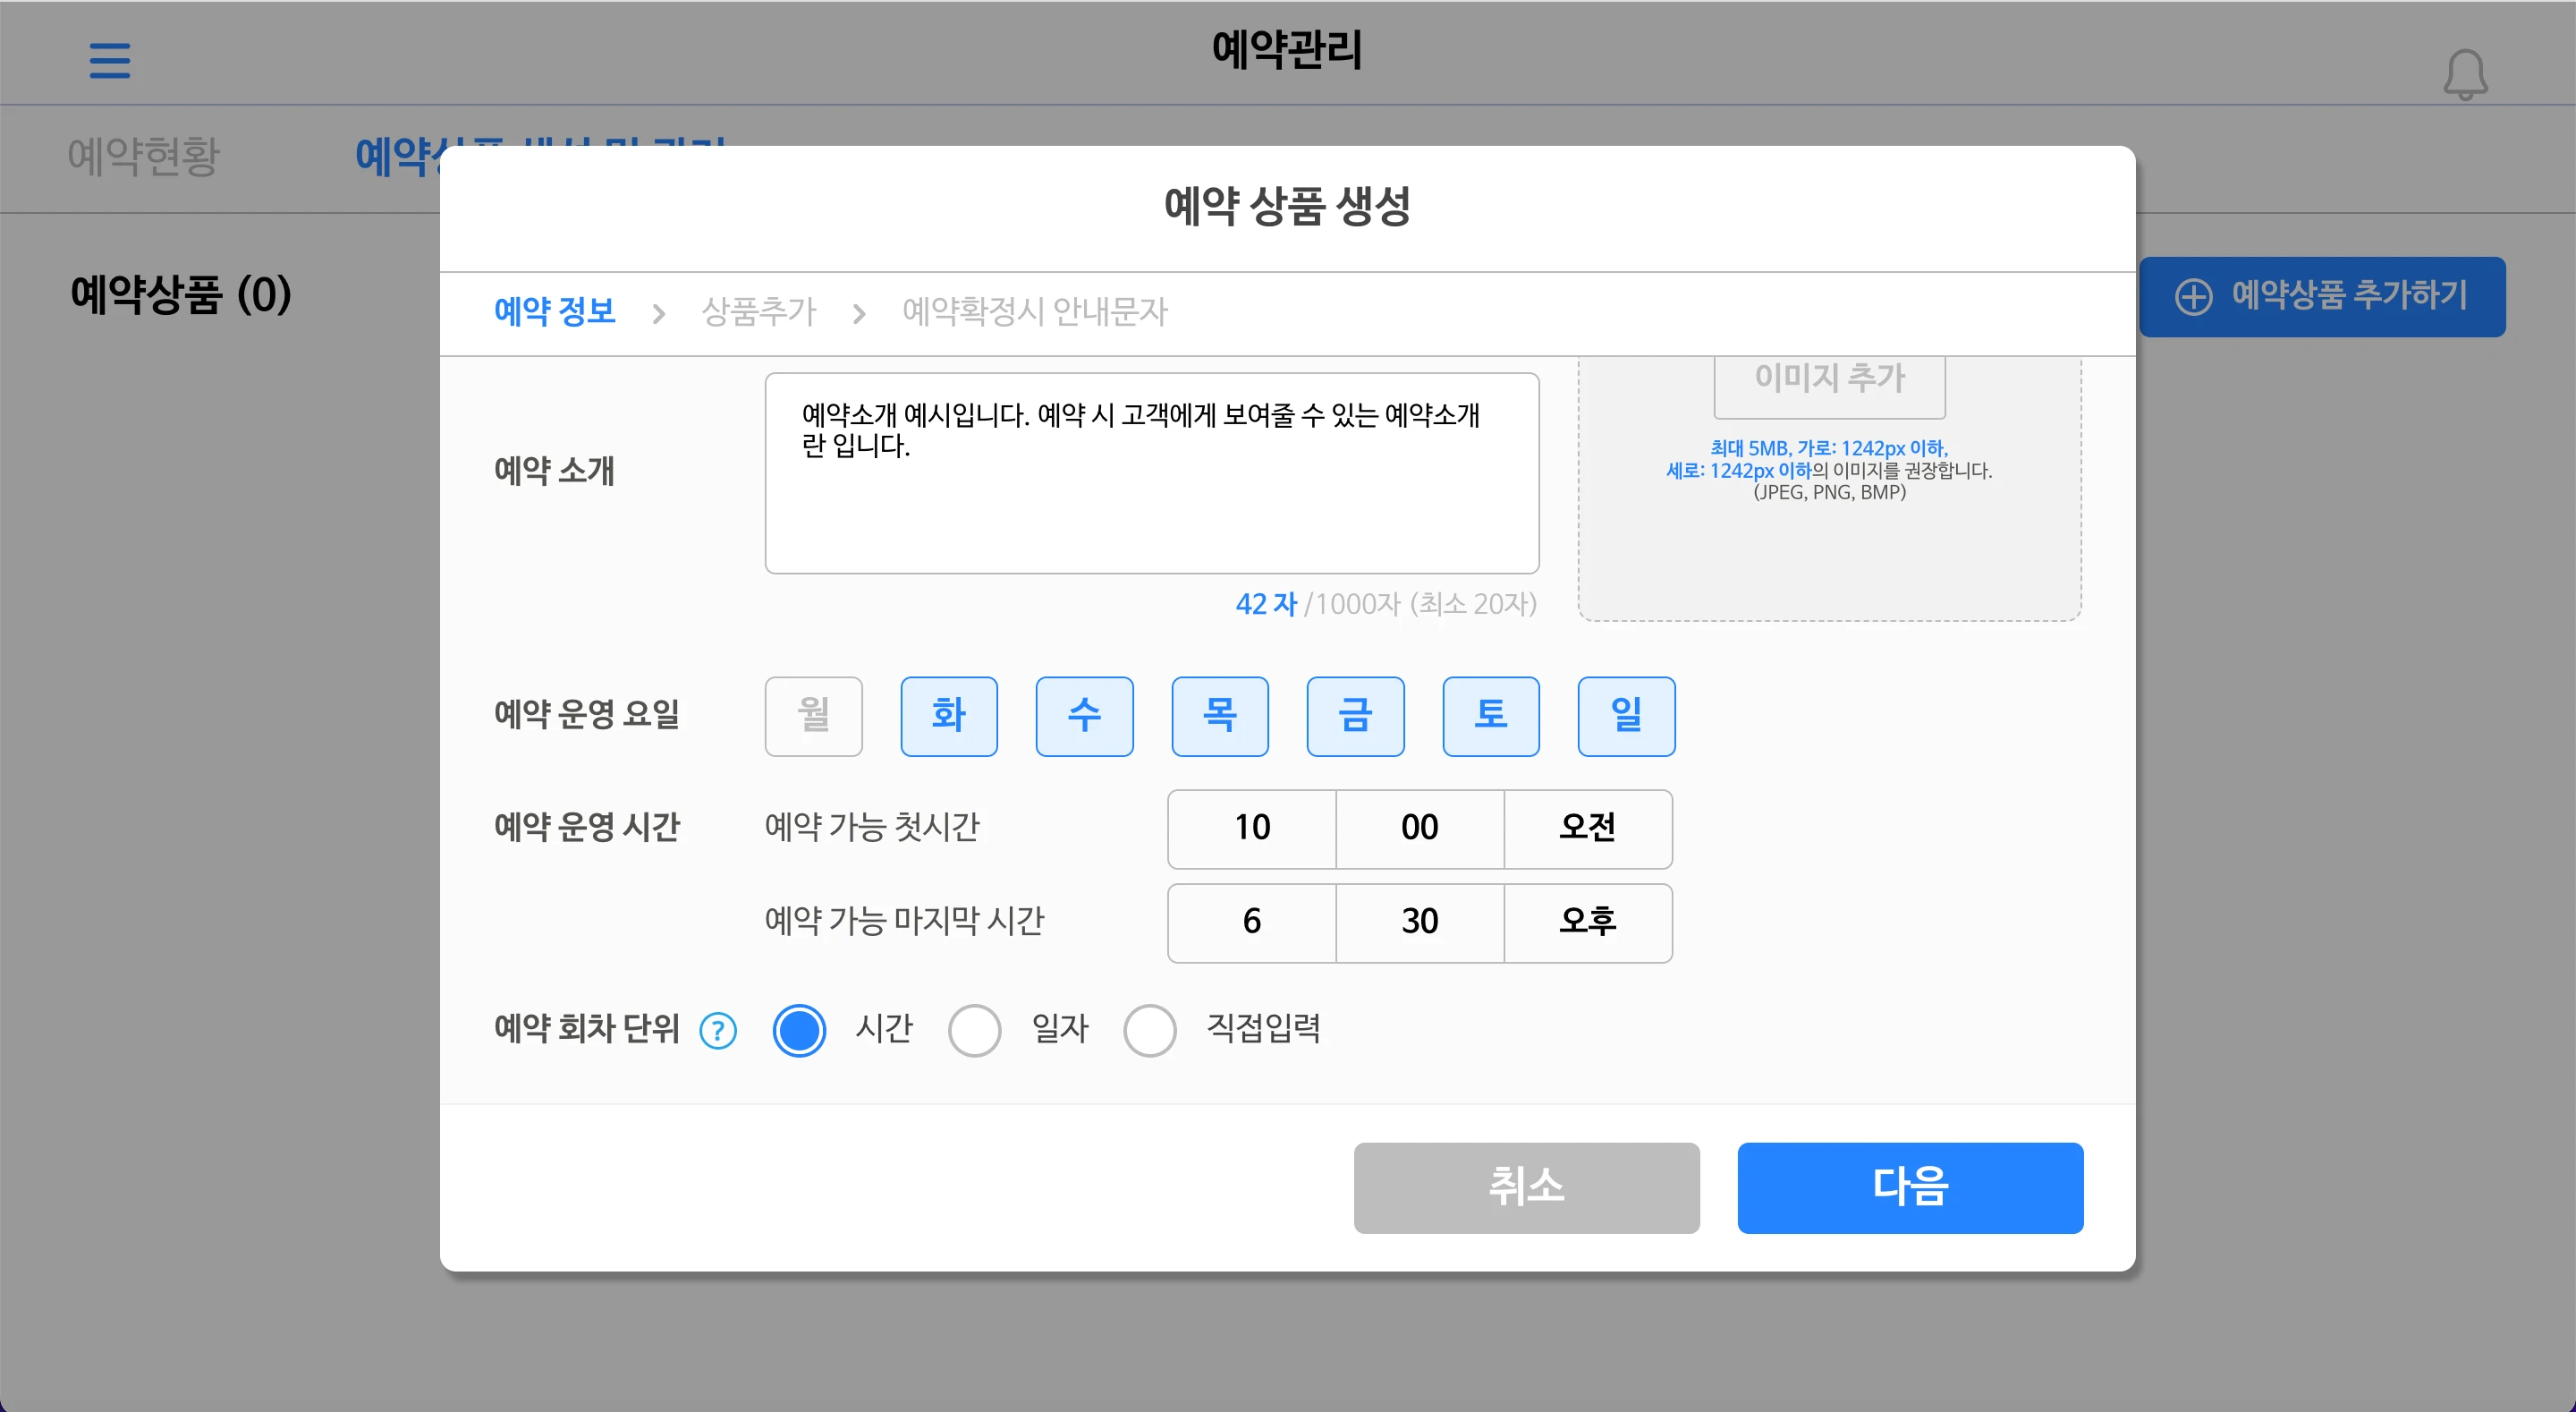Open the last-time minutes dropdown showing 30
The height and width of the screenshot is (1412, 2576).
(x=1419, y=922)
